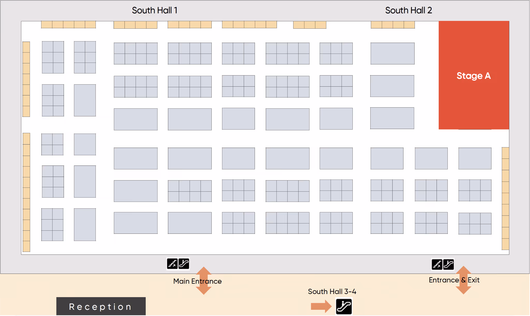The width and height of the screenshot is (530, 316).
Task: Click the Entrance & Exit double arrow
Action: (463, 289)
